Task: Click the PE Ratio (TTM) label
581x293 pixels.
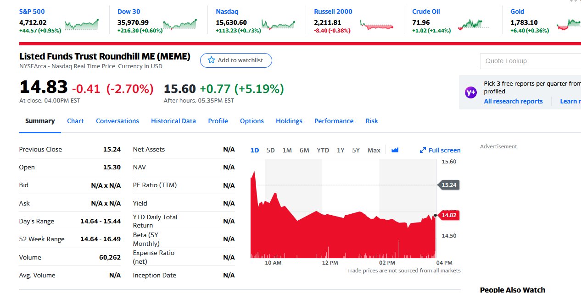Action: 155,185
